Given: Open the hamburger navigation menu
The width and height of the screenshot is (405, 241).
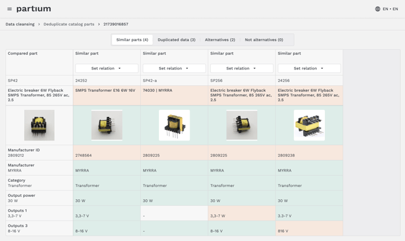Looking at the screenshot, I should tap(9, 9).
